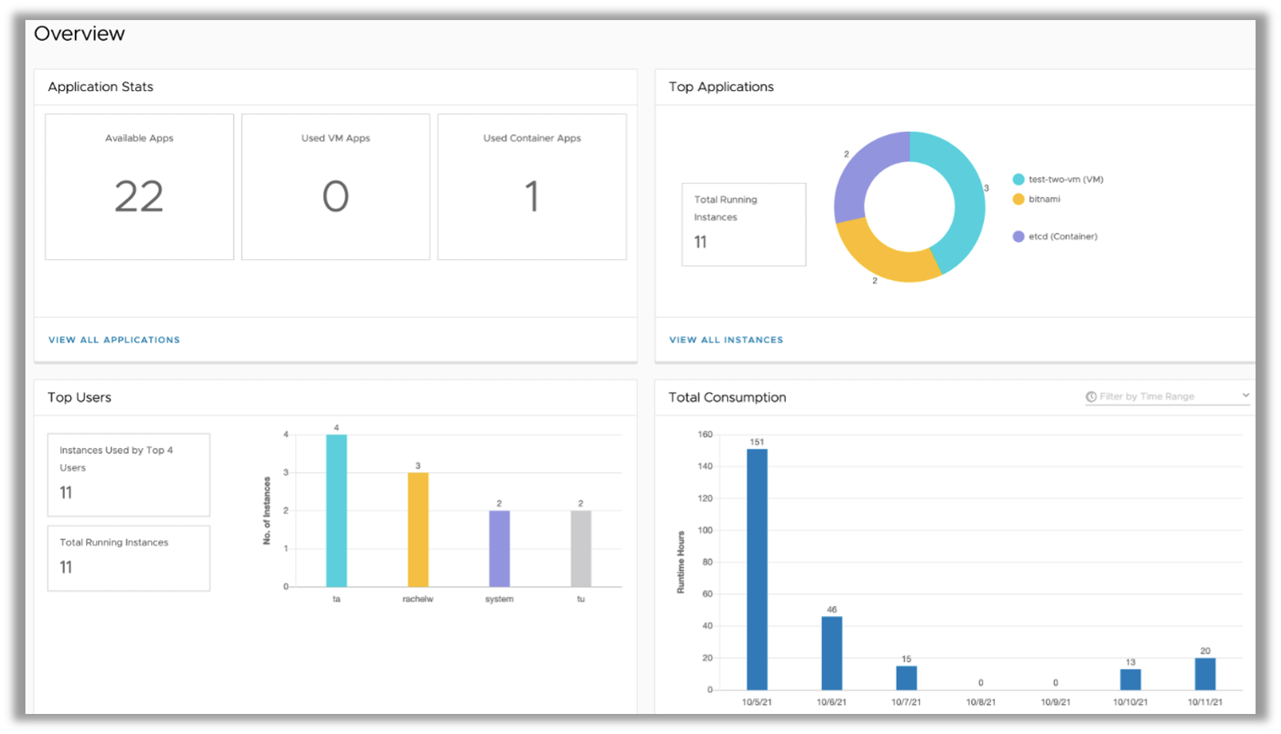Click the 10/6/21 consumption bar showing 46
The height and width of the screenshot is (734, 1281).
point(831,653)
